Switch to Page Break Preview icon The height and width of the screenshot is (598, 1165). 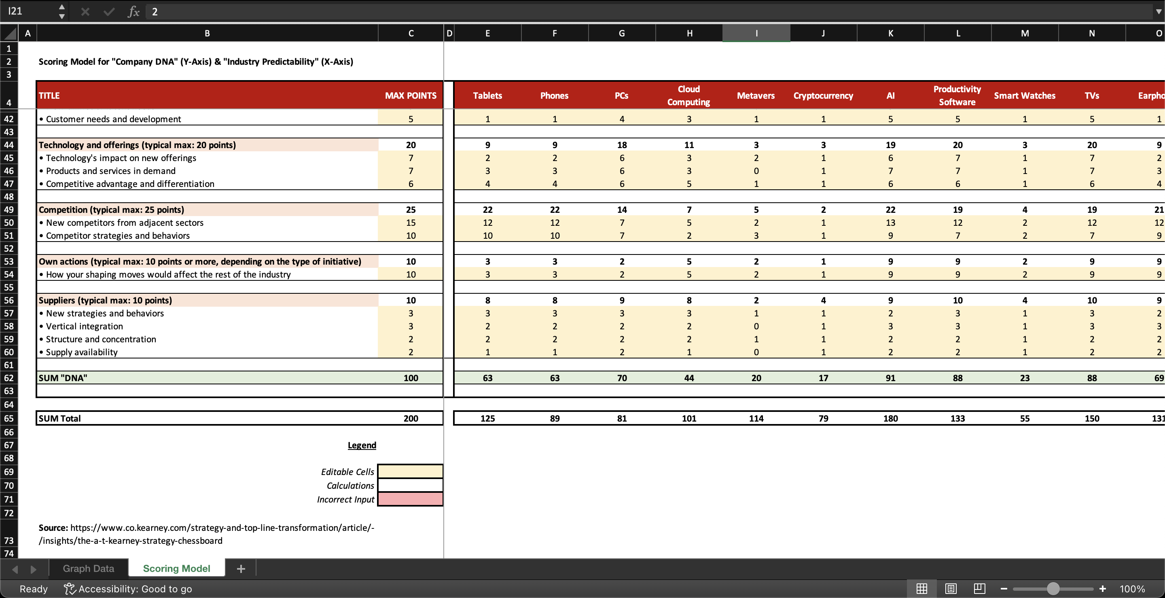[x=980, y=589]
